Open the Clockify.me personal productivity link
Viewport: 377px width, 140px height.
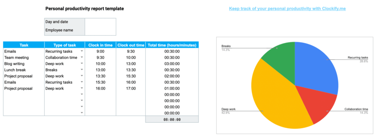tap(287, 9)
